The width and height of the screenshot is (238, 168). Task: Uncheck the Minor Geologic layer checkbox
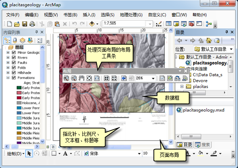[x=14, y=52]
